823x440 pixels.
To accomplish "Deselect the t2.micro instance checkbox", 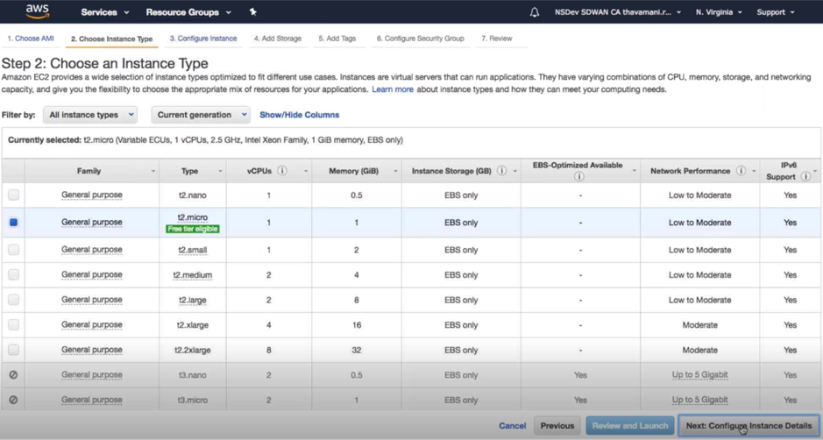I will click(x=14, y=222).
